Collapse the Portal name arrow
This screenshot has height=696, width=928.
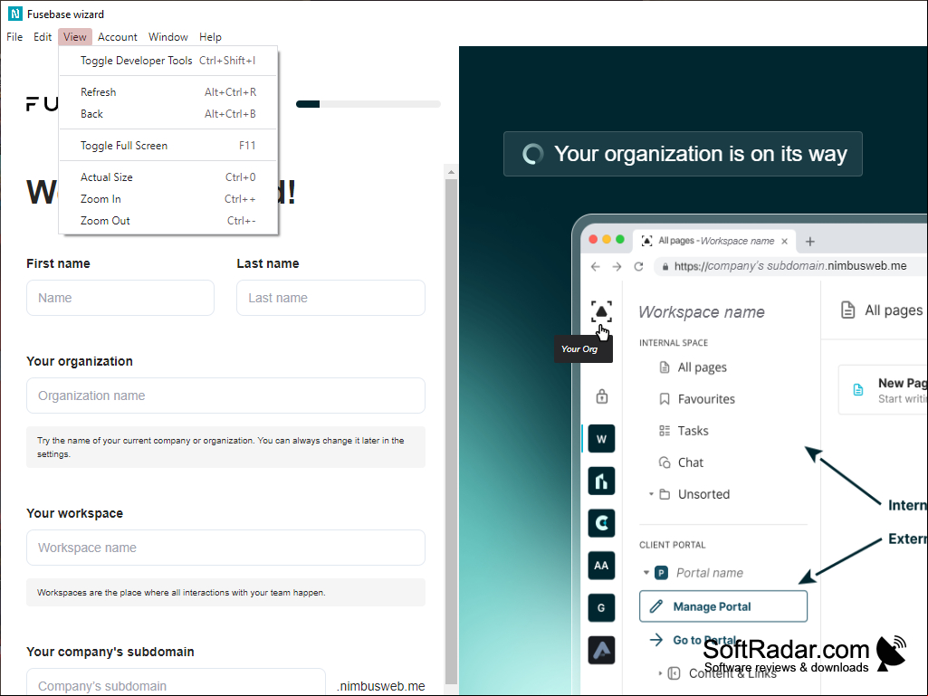(x=646, y=572)
